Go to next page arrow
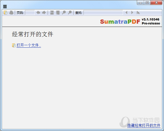This screenshot has width=164, height=131. [44, 13]
